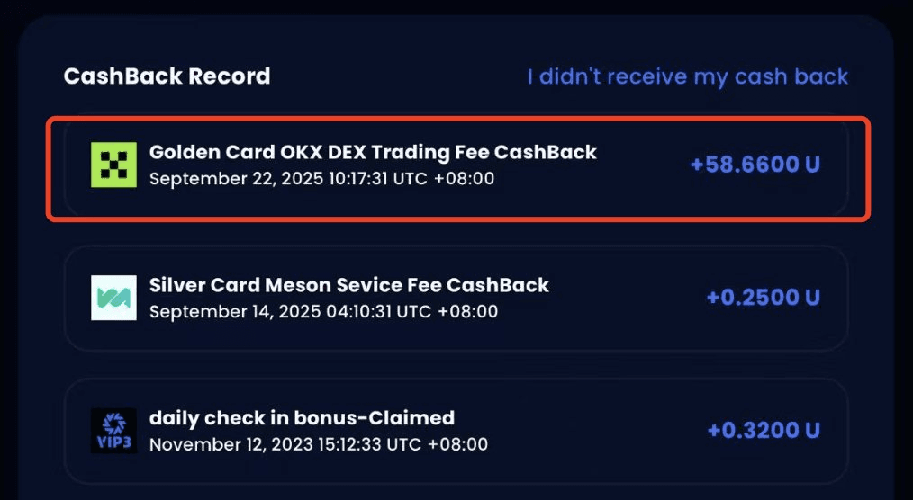Screen dimensions: 913x500
Task: Click the September 22, 2025 timestamp
Action: 321,178
